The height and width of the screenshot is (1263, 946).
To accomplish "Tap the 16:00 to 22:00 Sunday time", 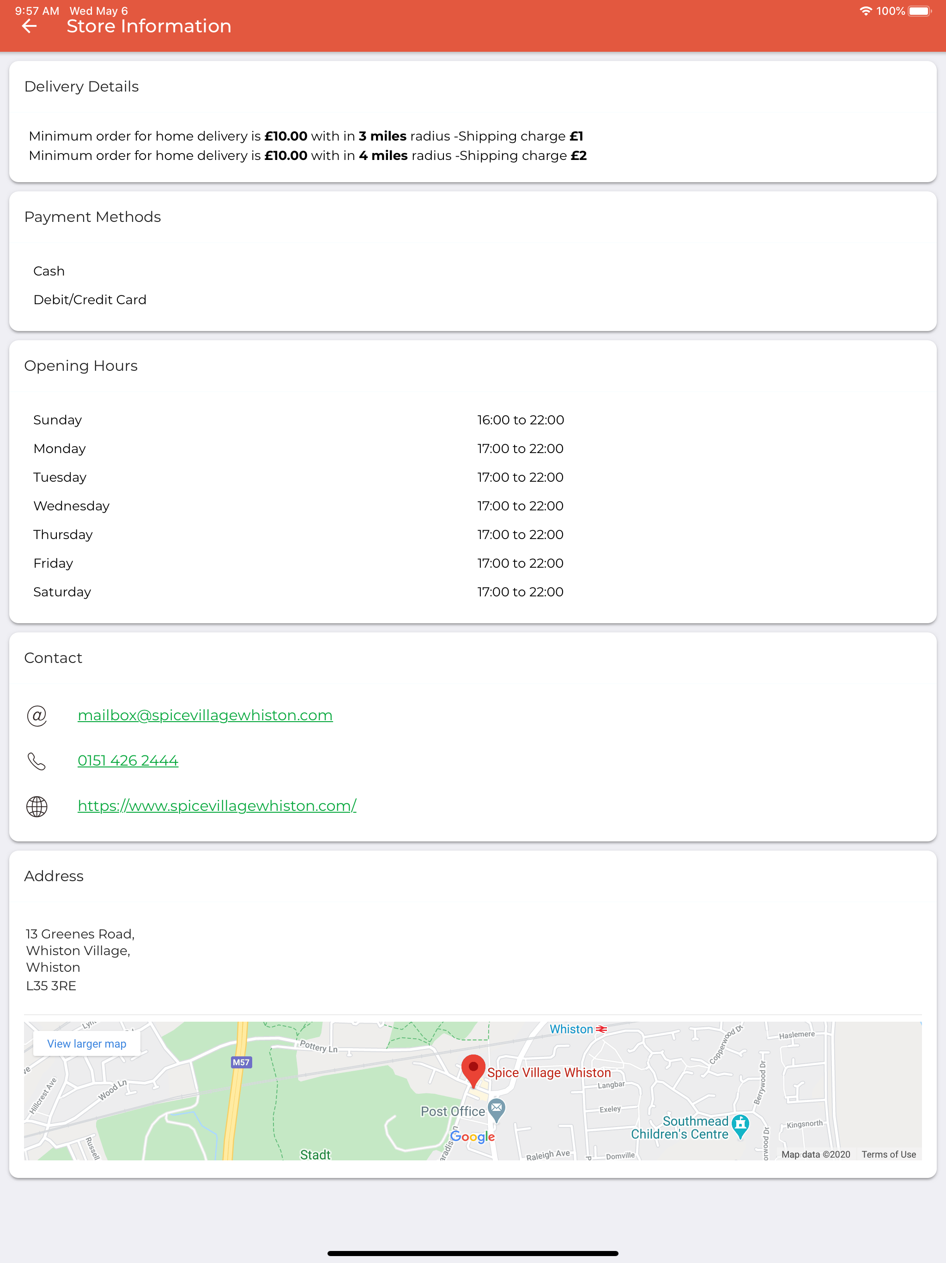I will click(x=521, y=420).
